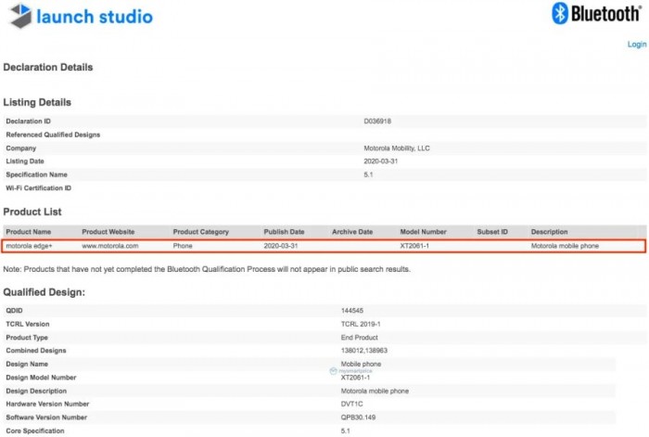Click the Product Name column header
This screenshot has width=649, height=437.
coord(28,232)
